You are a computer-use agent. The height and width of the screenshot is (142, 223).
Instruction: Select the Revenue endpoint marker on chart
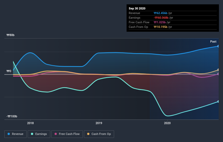218,46
